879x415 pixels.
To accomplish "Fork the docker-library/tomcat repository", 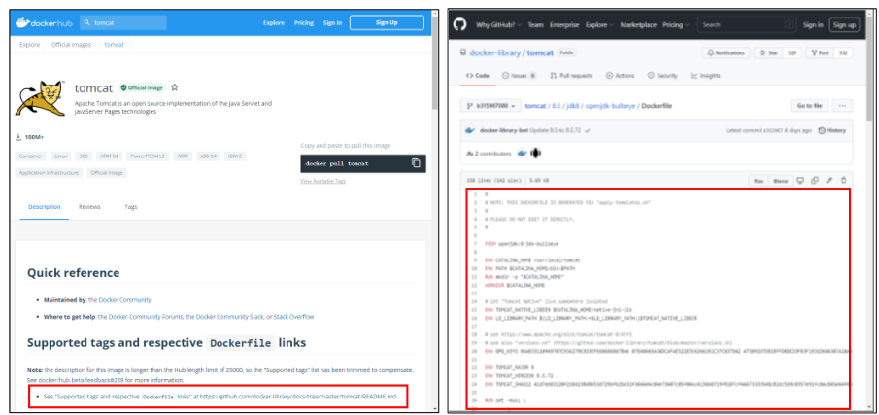I will click(x=819, y=52).
